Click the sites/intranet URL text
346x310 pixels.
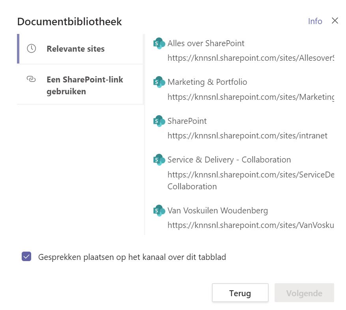point(247,136)
